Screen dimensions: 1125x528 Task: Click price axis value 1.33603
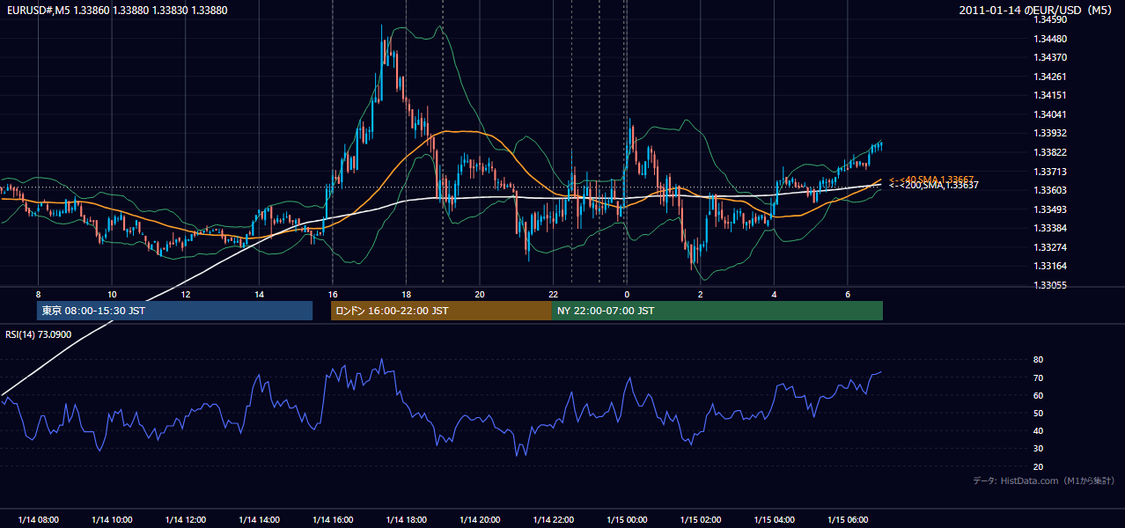[1050, 190]
